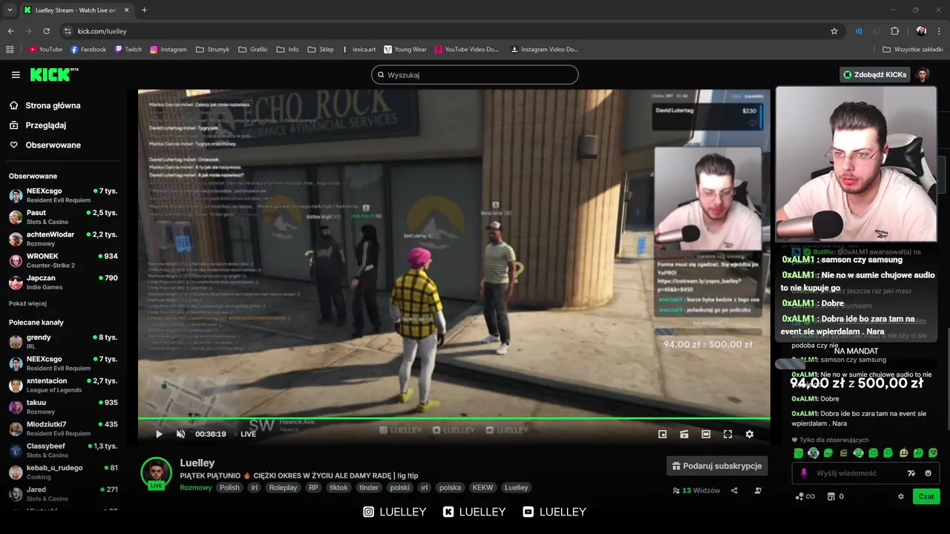
Task: Open the Grafiki bookmarks folder
Action: tap(253, 50)
